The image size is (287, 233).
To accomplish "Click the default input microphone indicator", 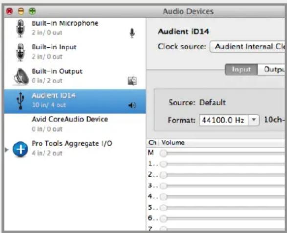I will point(132,33).
